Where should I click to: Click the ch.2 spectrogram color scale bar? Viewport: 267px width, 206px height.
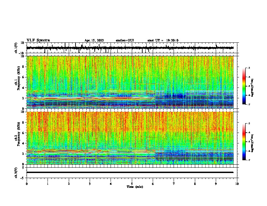point(244,142)
